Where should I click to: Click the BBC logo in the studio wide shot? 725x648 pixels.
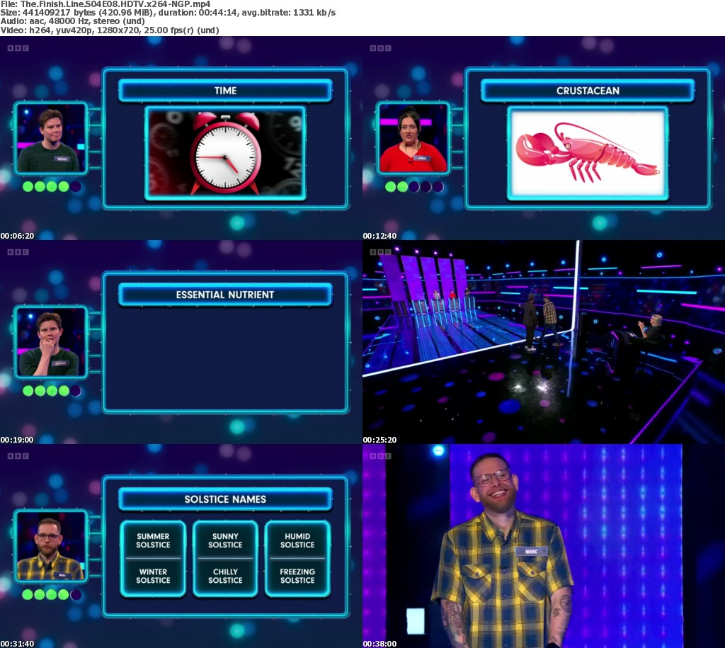[x=380, y=251]
